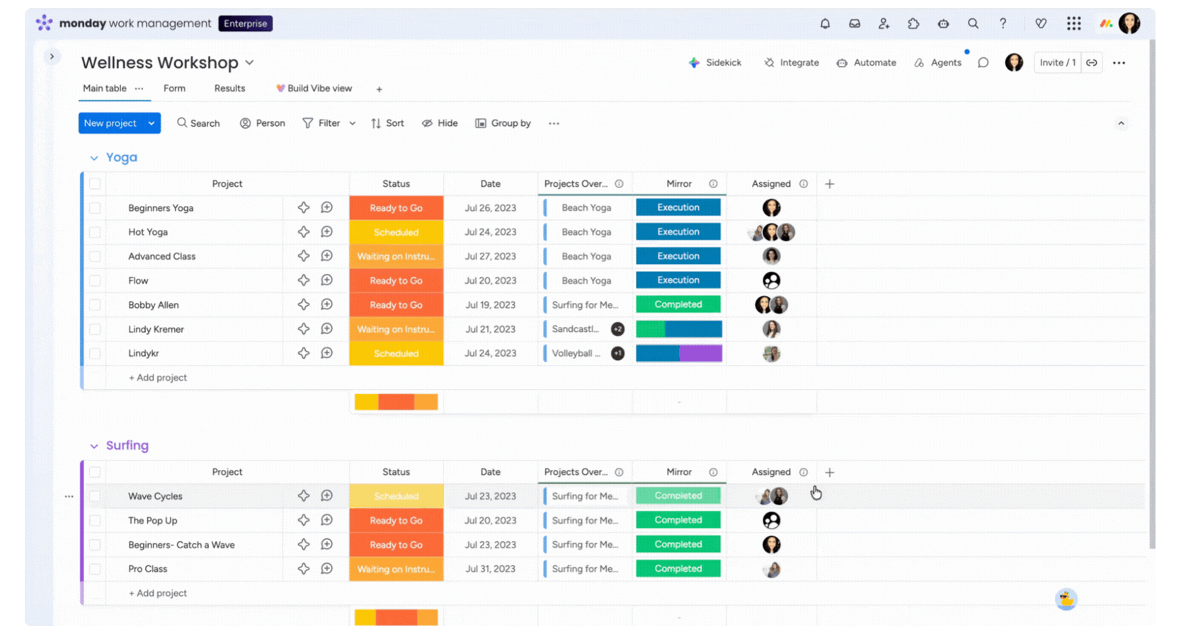1181x634 pixels.
Task: Click the Automate button
Action: (x=866, y=62)
